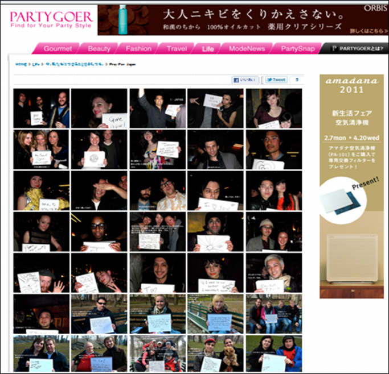Select the Fashion tab
The width and height of the screenshot is (389, 374).
pyautogui.click(x=138, y=49)
